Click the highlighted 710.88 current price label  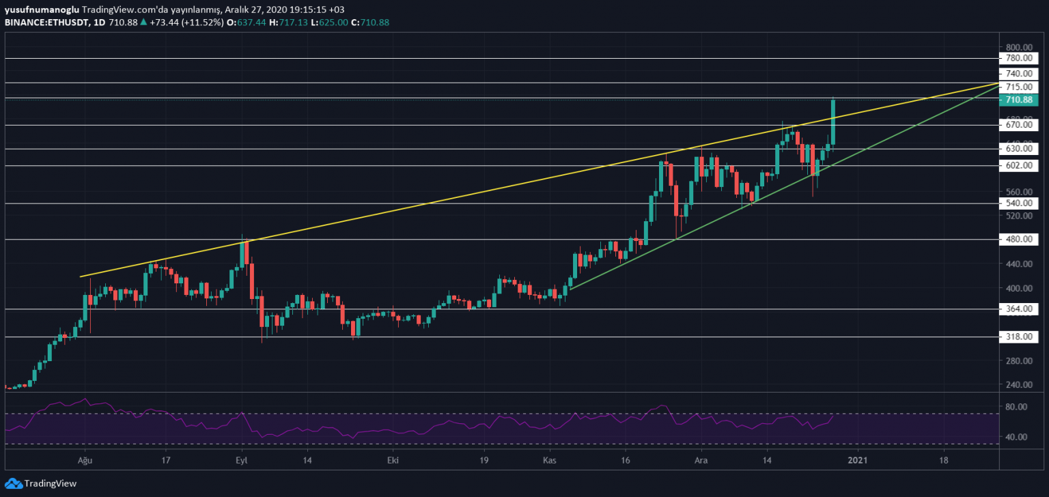(1018, 100)
